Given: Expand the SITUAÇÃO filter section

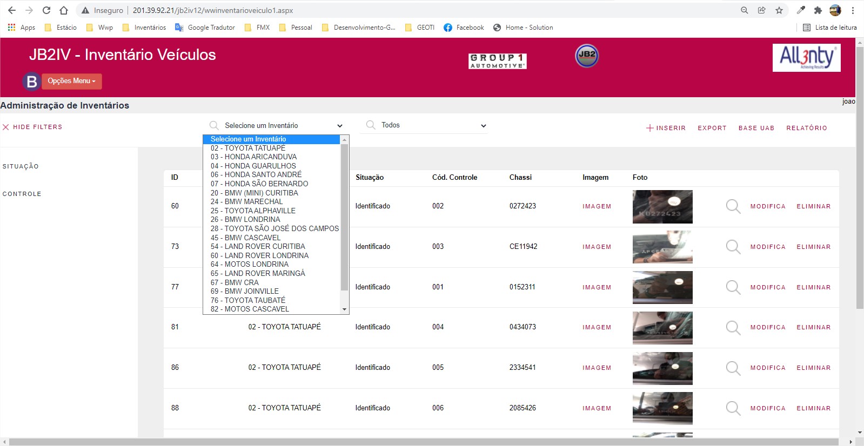Looking at the screenshot, I should click(x=21, y=166).
